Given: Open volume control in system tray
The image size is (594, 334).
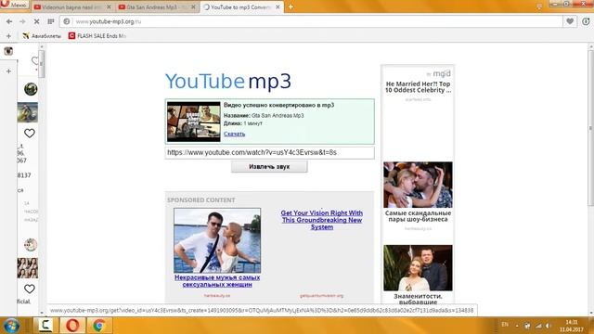Looking at the screenshot, I should 549,326.
